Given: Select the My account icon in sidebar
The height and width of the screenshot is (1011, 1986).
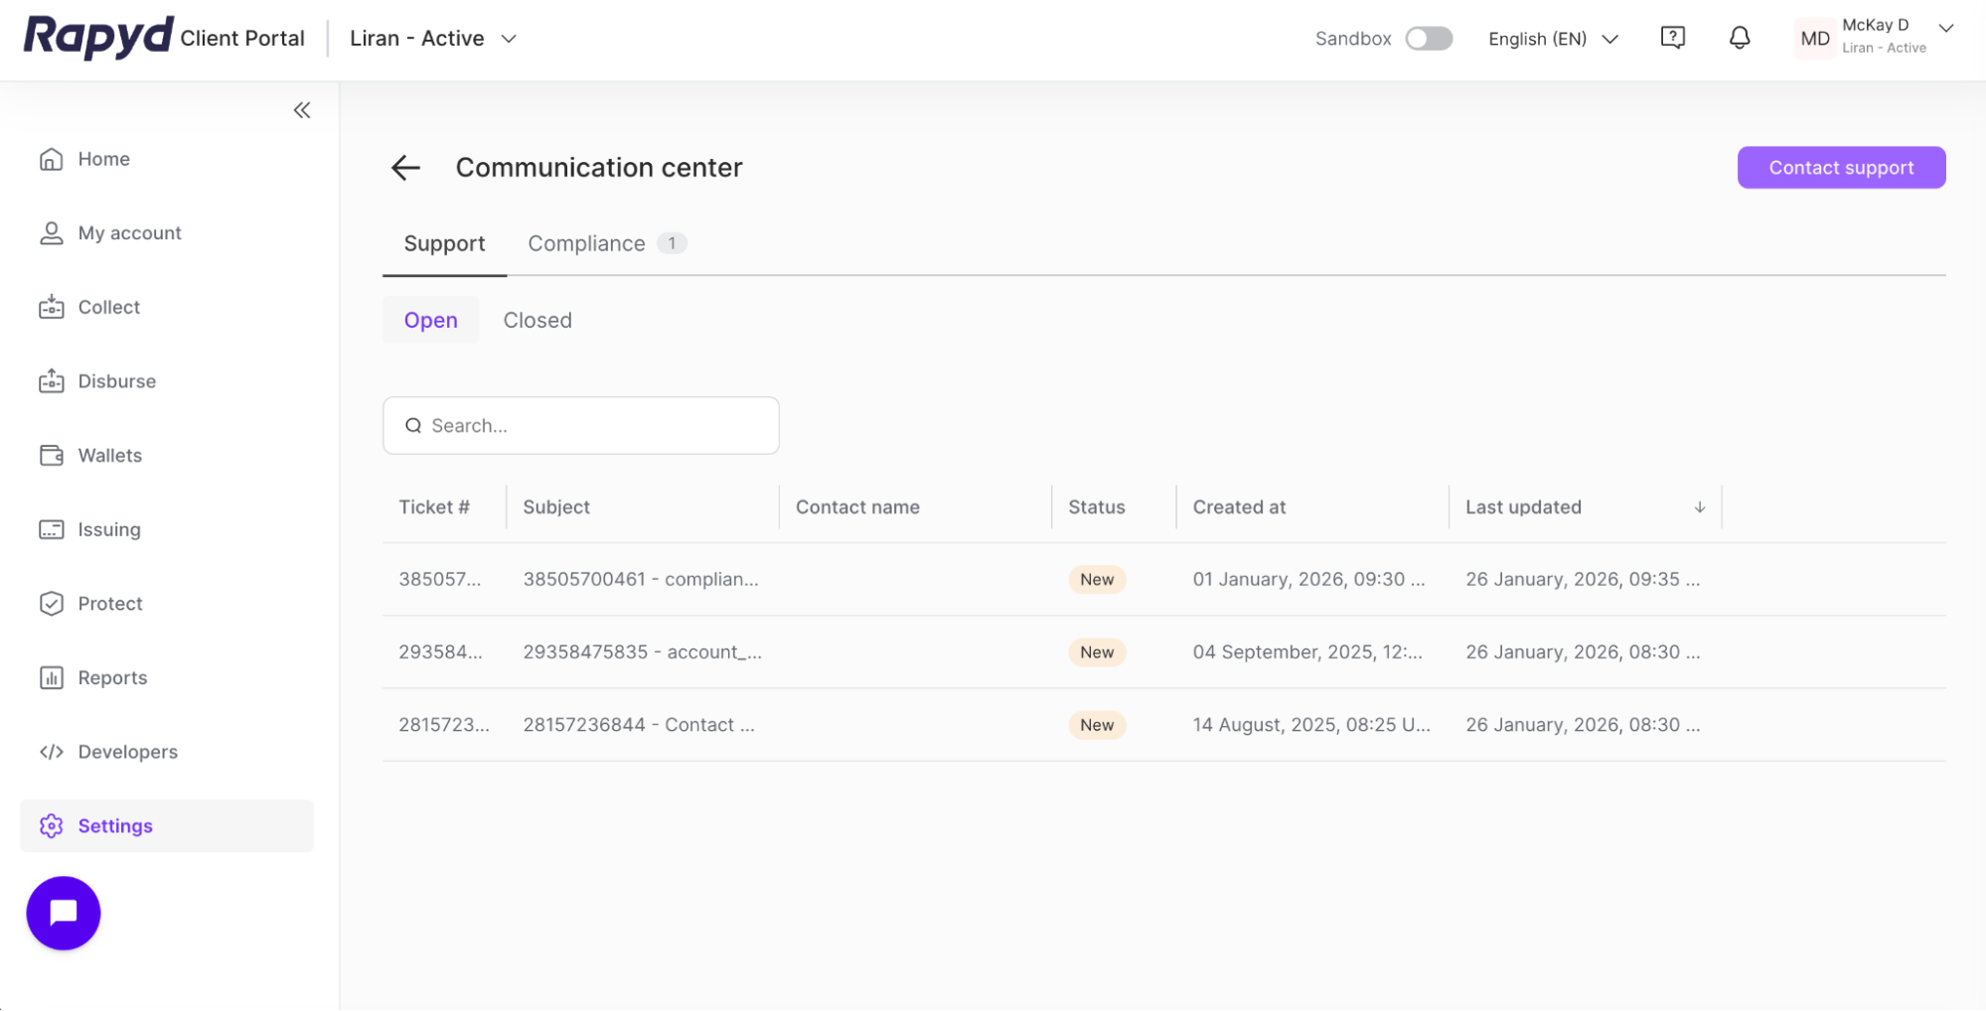Looking at the screenshot, I should 51,232.
